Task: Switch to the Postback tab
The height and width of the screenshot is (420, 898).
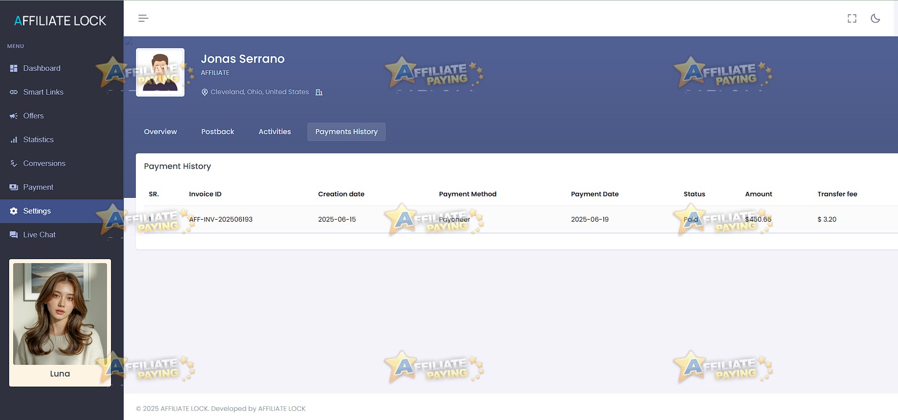Action: point(218,132)
